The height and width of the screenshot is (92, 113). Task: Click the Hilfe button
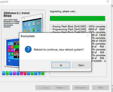click(100, 88)
